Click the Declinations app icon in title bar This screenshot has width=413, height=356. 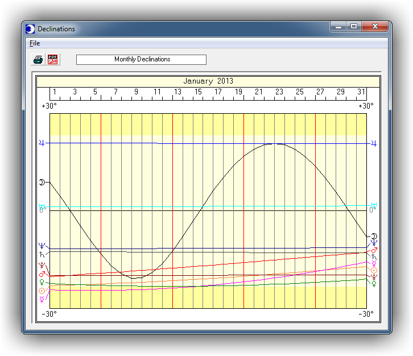coord(30,28)
